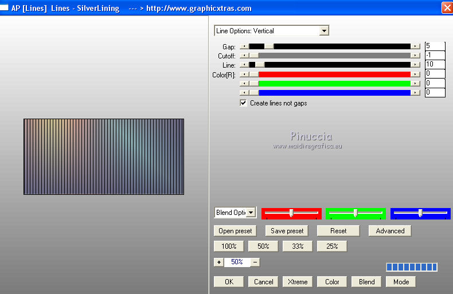The height and width of the screenshot is (294, 453).
Task: Click the Gap slider right arrow
Action: pyautogui.click(x=415, y=46)
